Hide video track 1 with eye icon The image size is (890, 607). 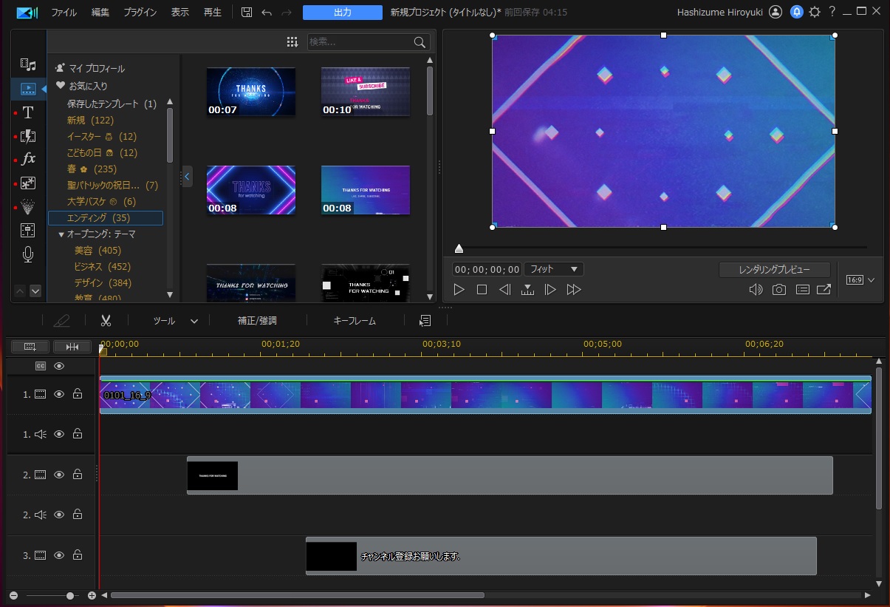point(59,394)
